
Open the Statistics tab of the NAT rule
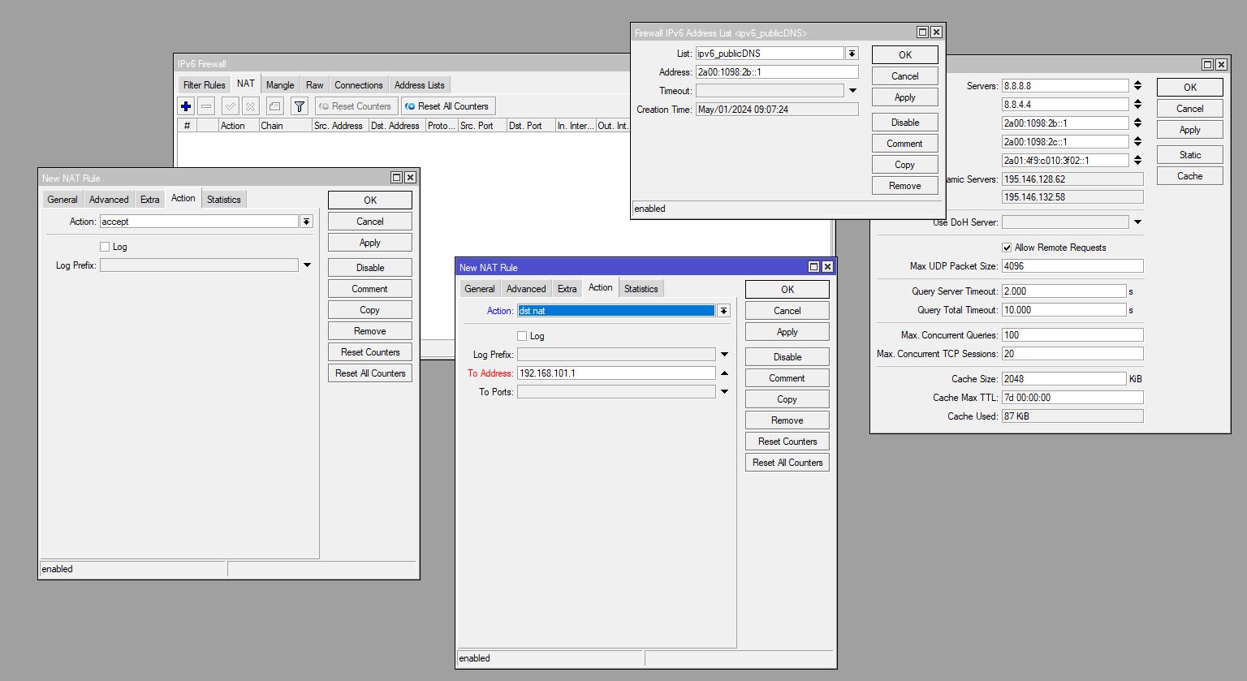641,287
